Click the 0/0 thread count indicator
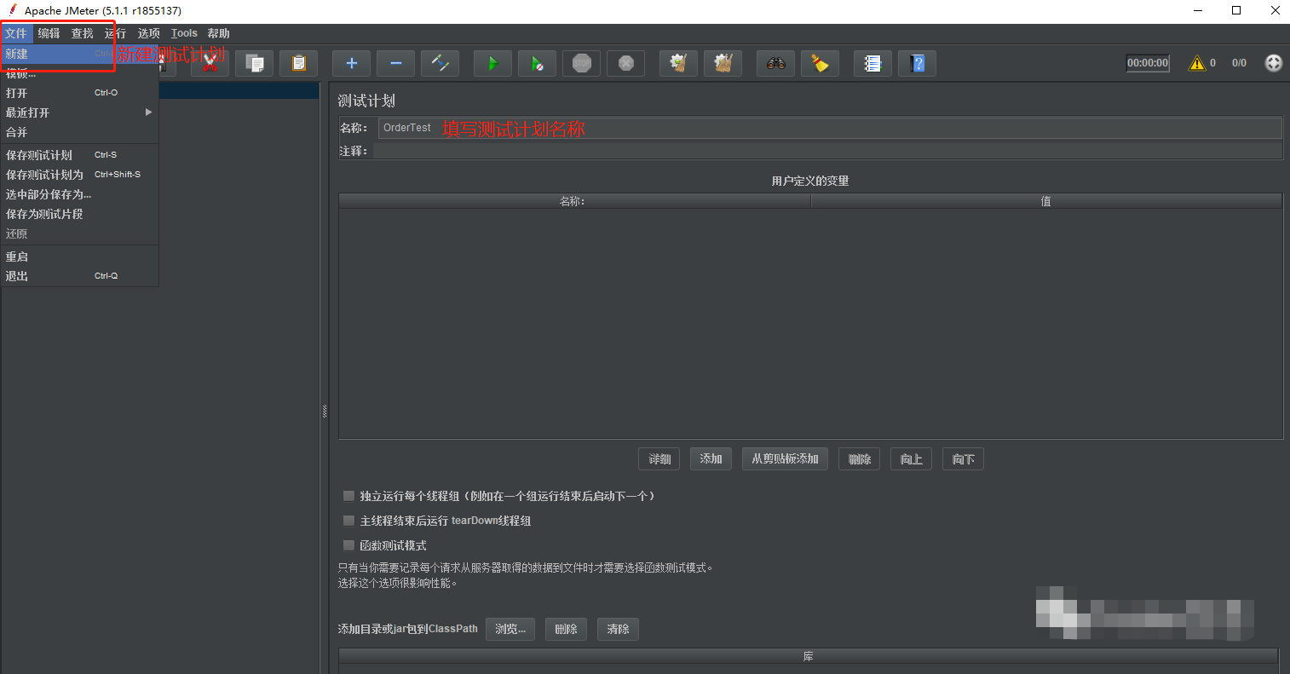 coord(1239,63)
